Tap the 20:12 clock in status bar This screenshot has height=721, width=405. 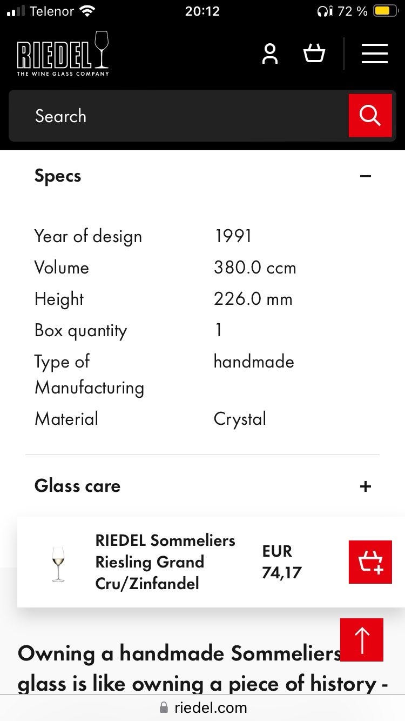click(x=202, y=11)
